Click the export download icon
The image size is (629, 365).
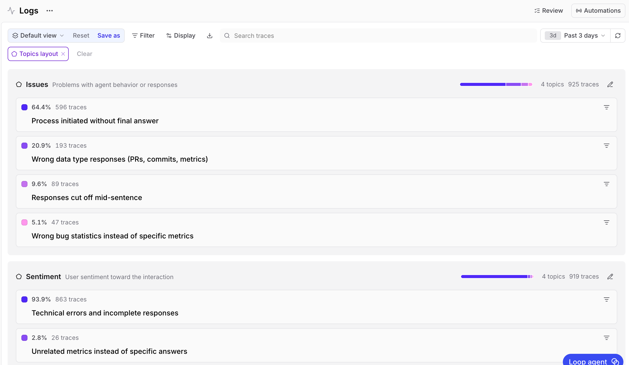pyautogui.click(x=209, y=36)
